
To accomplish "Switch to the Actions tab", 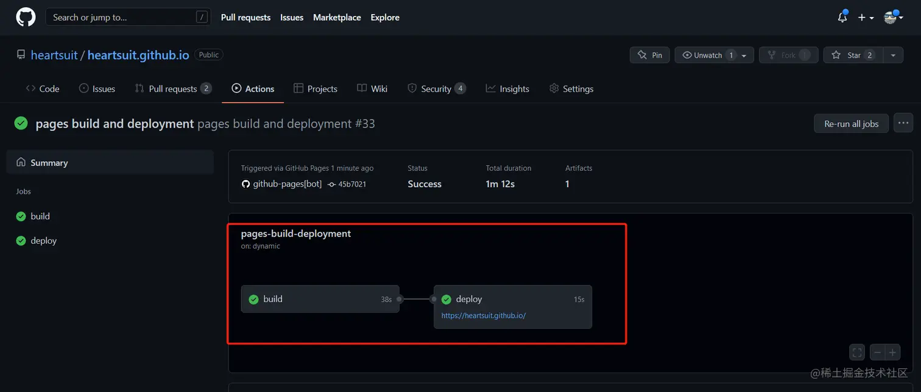I will pyautogui.click(x=253, y=89).
